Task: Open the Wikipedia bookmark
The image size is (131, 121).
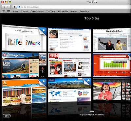Action: 63,11
